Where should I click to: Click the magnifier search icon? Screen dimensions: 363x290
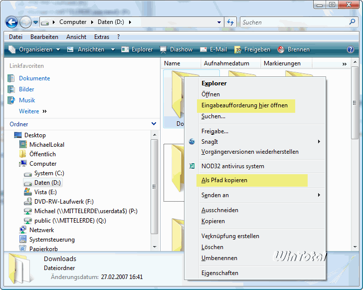coord(352,22)
